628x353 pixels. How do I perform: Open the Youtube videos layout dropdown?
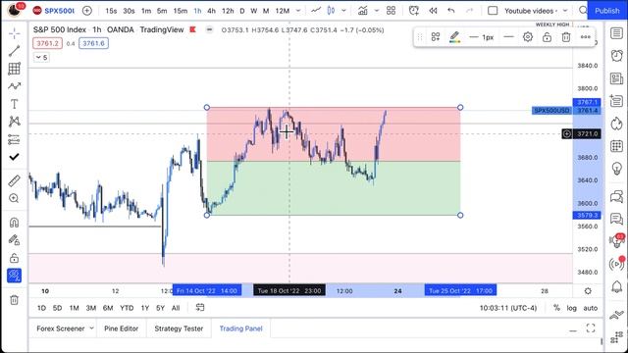tap(535, 11)
